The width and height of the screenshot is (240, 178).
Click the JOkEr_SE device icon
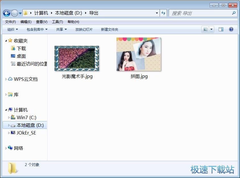pos(13,133)
